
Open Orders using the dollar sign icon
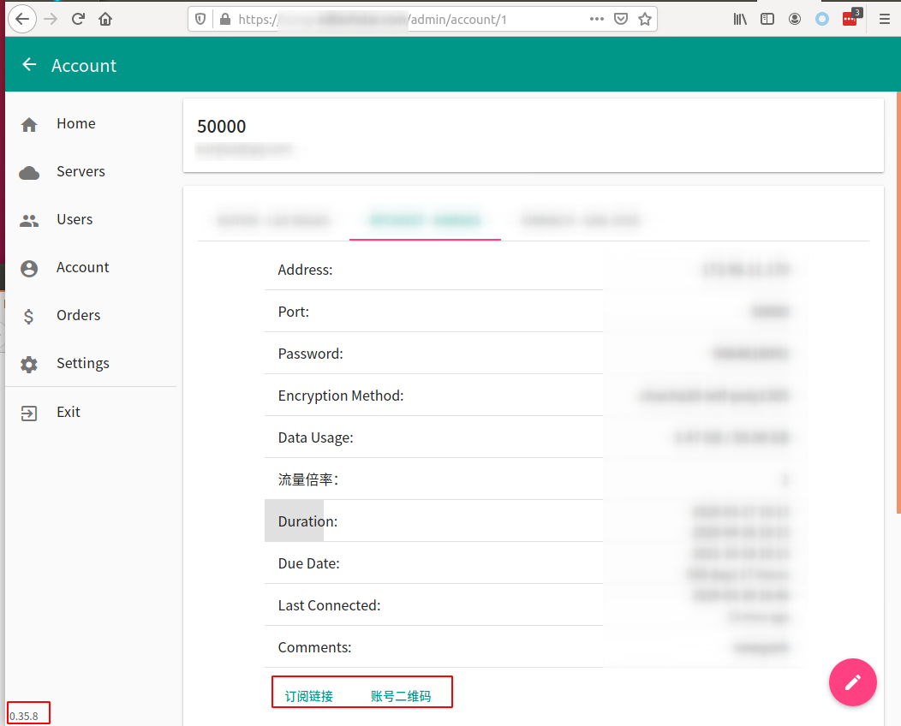(28, 315)
